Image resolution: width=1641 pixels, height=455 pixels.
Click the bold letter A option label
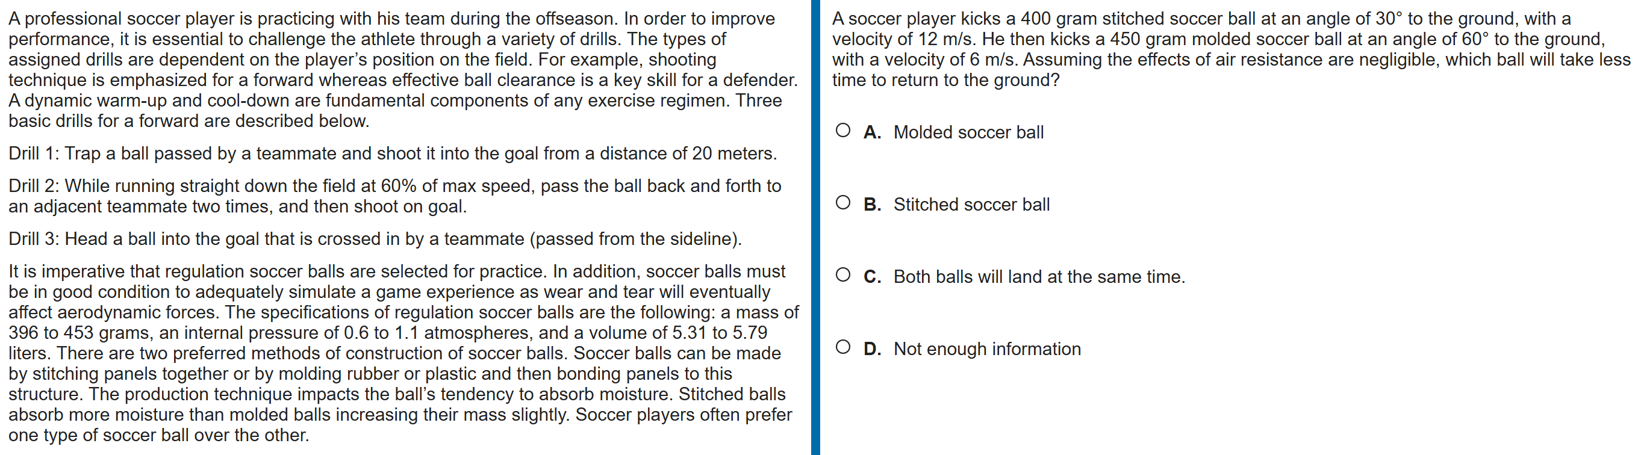[x=872, y=132]
